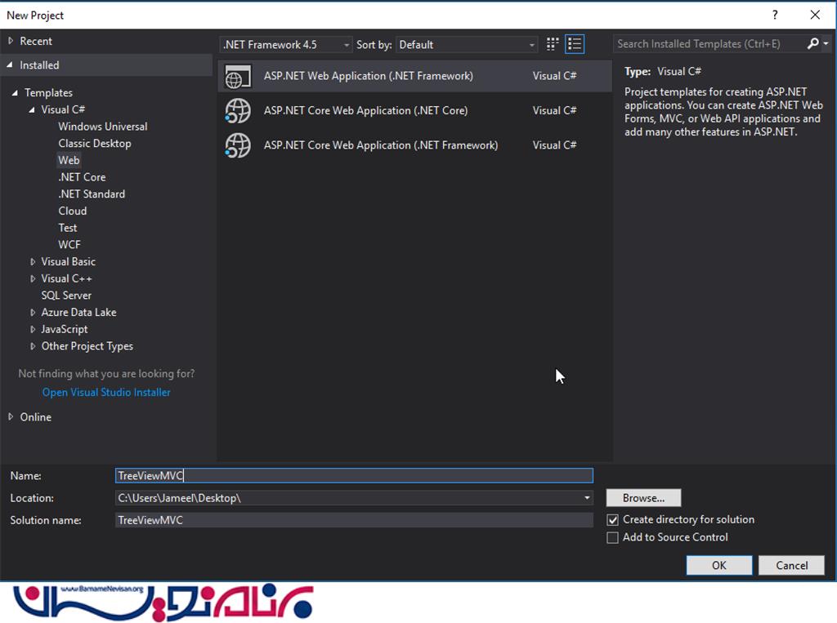Enable Add to Source Control checkbox
This screenshot has height=623, width=837.
(x=613, y=537)
